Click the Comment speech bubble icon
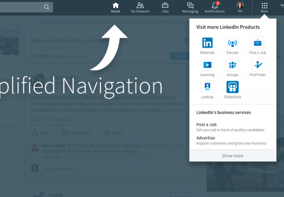The image size is (284, 197). coord(65,133)
